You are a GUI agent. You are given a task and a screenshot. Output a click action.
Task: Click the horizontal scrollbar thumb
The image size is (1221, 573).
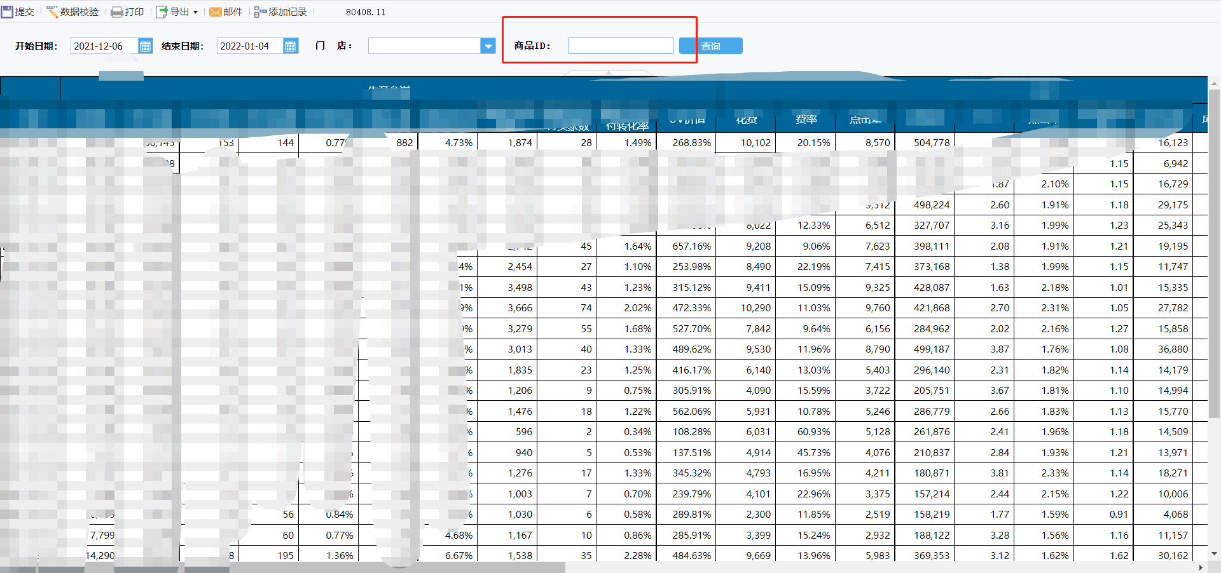(x=282, y=567)
